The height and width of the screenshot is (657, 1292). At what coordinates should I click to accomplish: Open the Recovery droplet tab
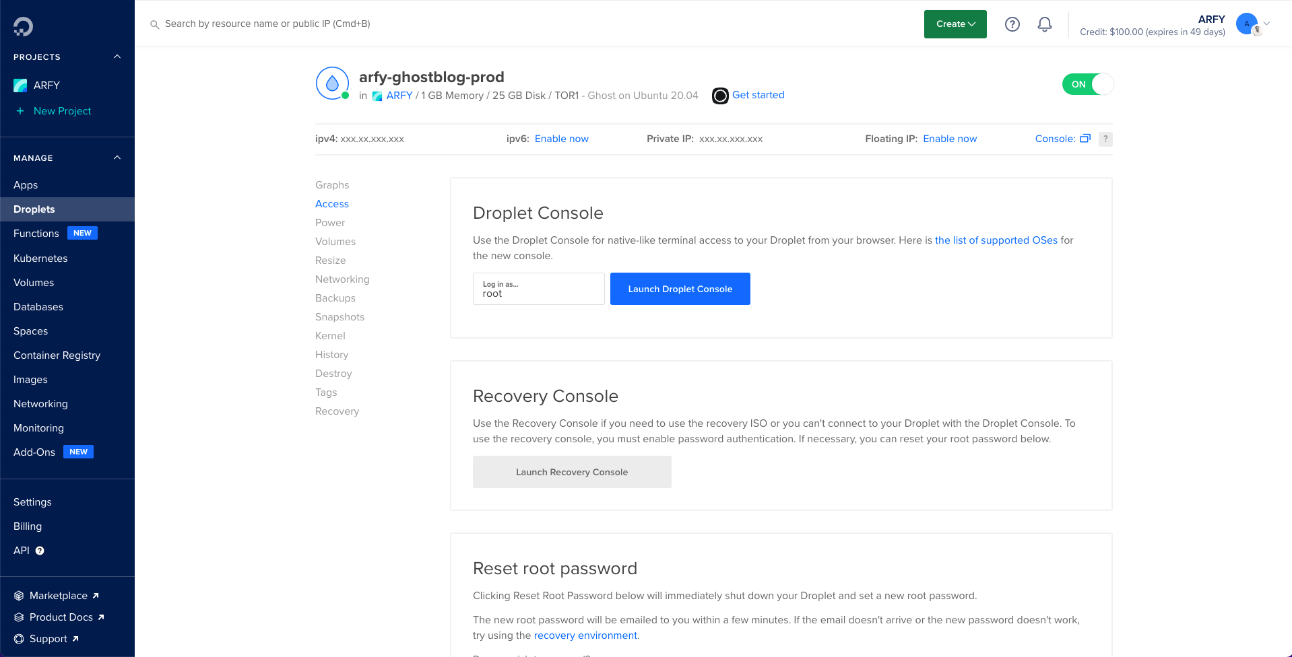coord(337,411)
